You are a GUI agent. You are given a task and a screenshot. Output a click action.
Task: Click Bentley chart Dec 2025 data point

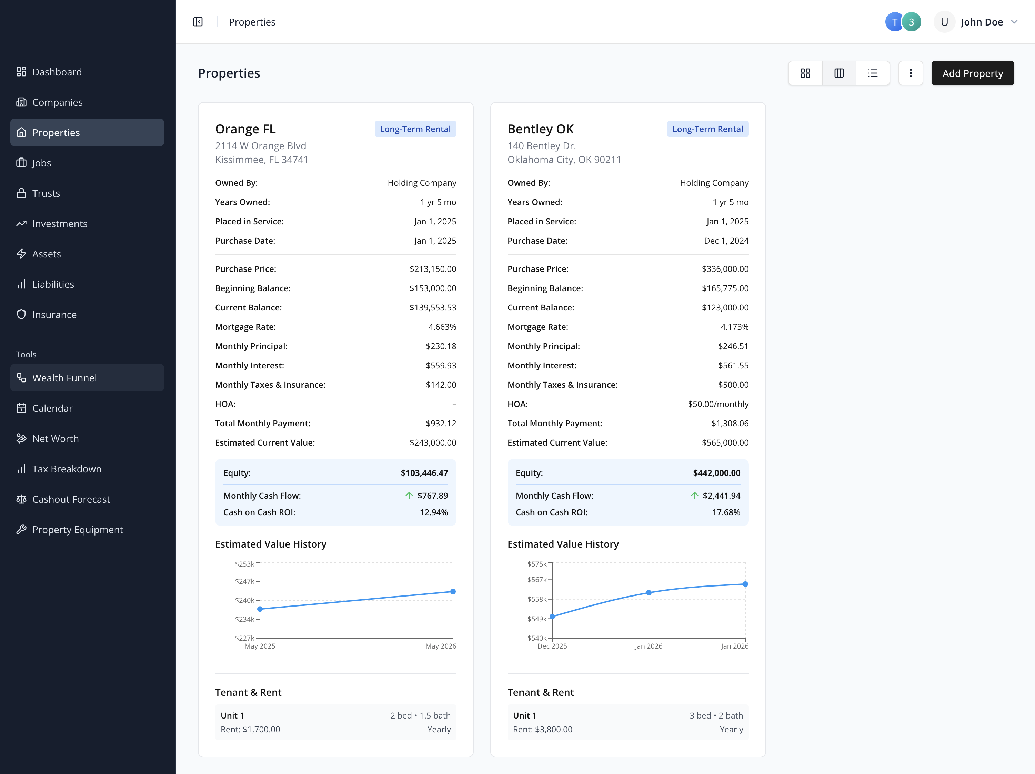click(552, 617)
